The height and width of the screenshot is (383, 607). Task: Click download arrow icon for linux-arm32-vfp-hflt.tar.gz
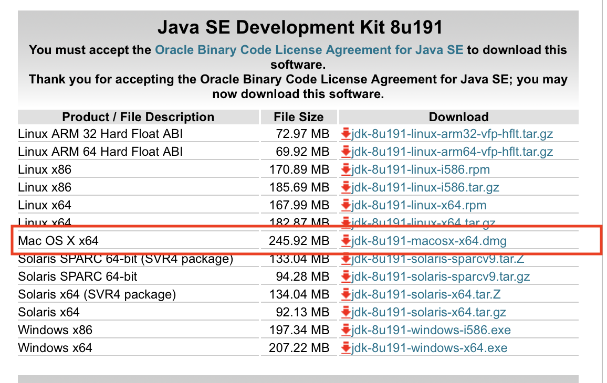(346, 134)
